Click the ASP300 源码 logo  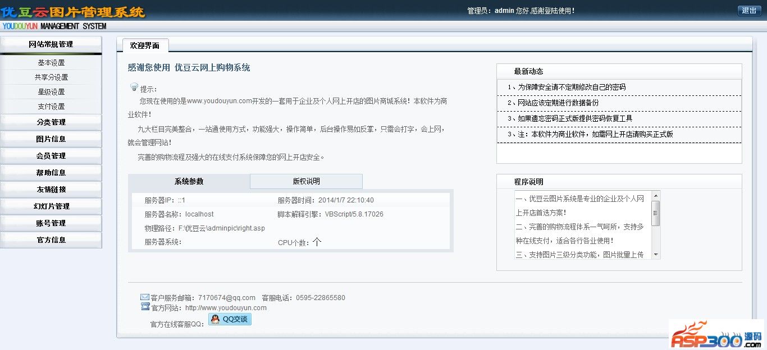[x=716, y=335]
